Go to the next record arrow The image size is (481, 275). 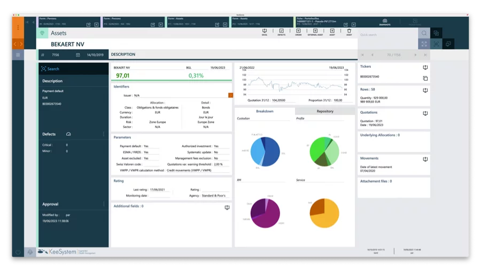415,54
